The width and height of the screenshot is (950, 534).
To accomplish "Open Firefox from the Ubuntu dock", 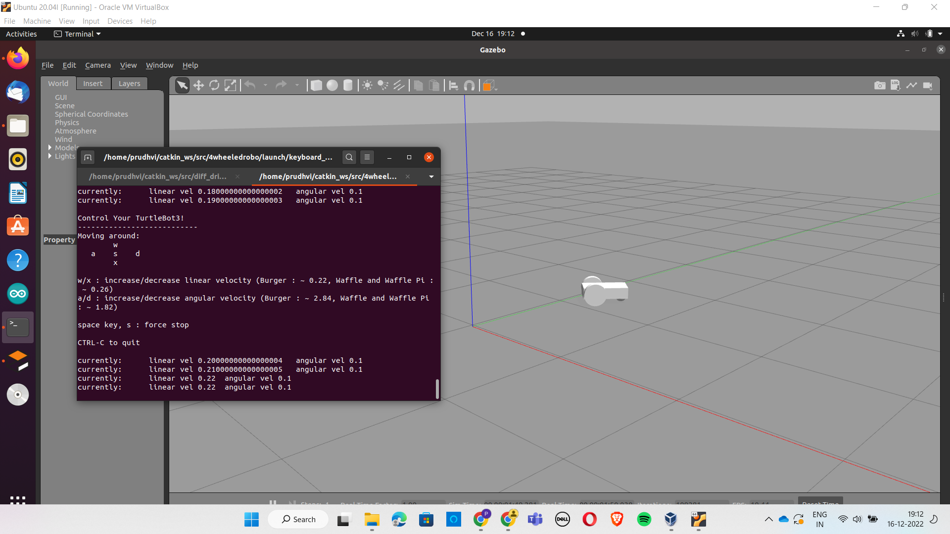I will [17, 58].
